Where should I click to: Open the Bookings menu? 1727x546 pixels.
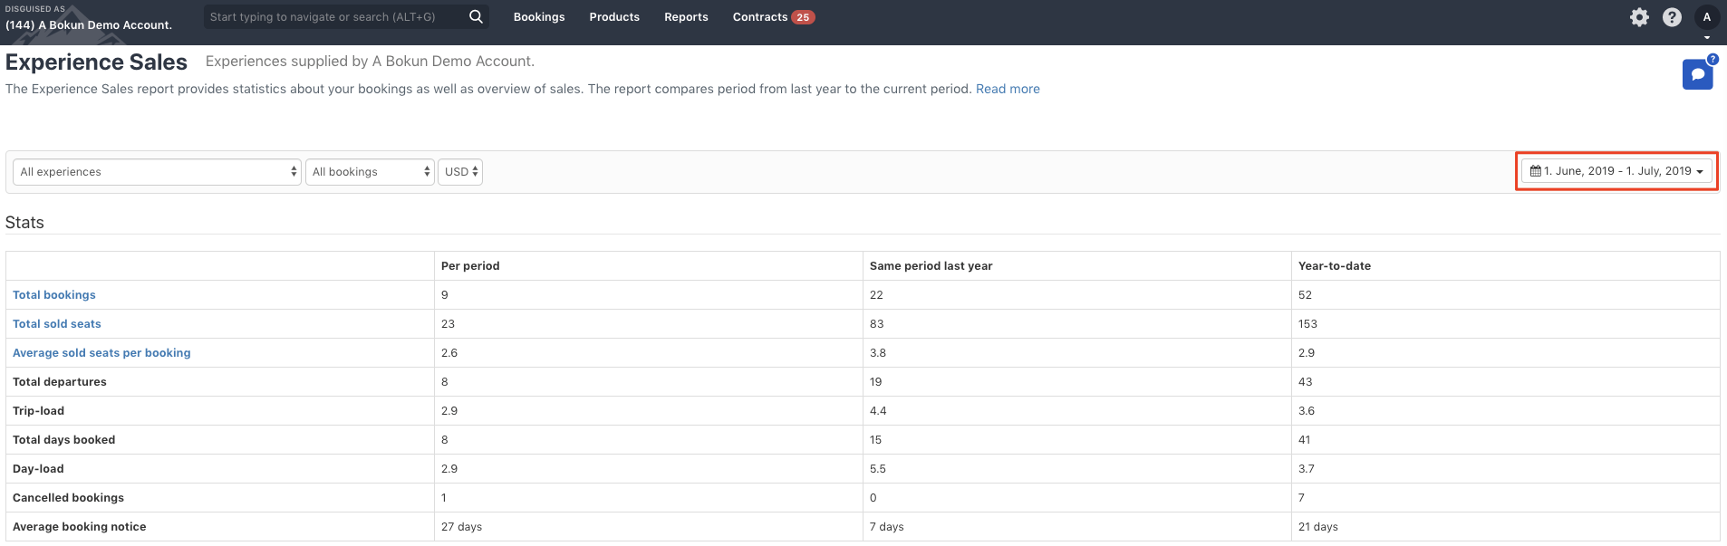coord(539,17)
